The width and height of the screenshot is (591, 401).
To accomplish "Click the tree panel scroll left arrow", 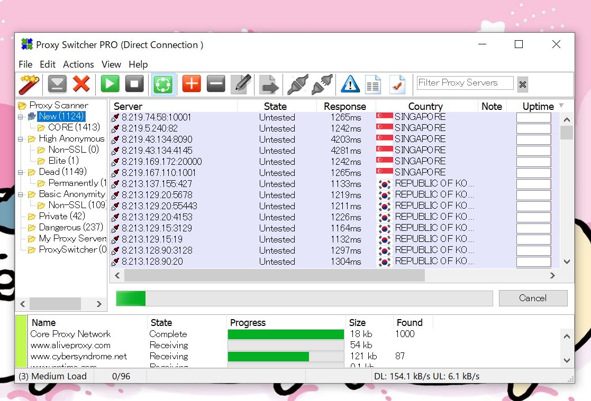I will tap(23, 304).
